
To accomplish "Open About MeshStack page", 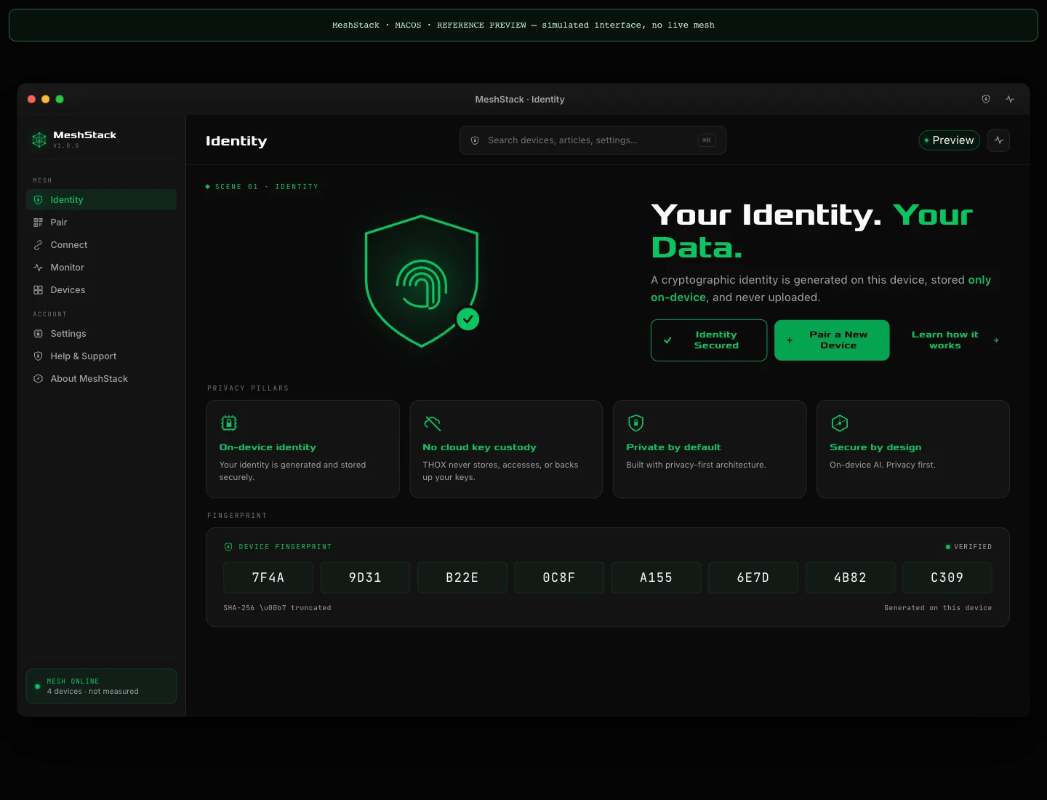I will coord(102,379).
